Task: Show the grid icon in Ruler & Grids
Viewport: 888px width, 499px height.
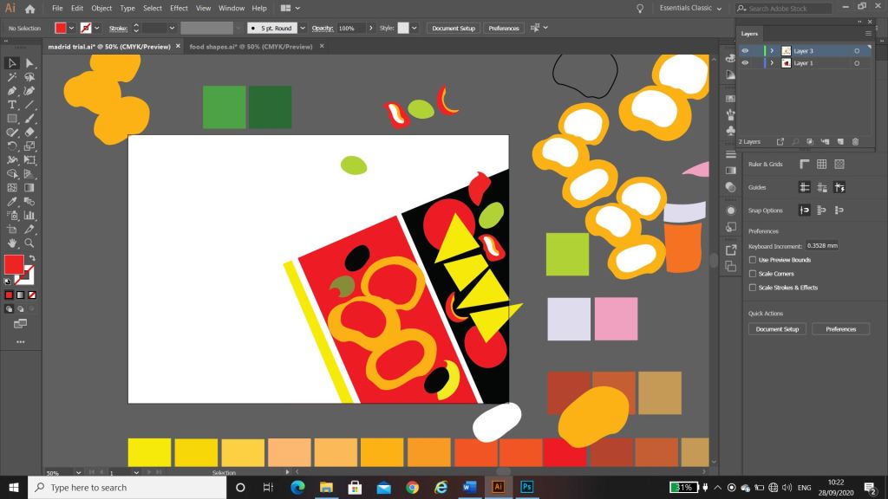Action: (x=821, y=164)
